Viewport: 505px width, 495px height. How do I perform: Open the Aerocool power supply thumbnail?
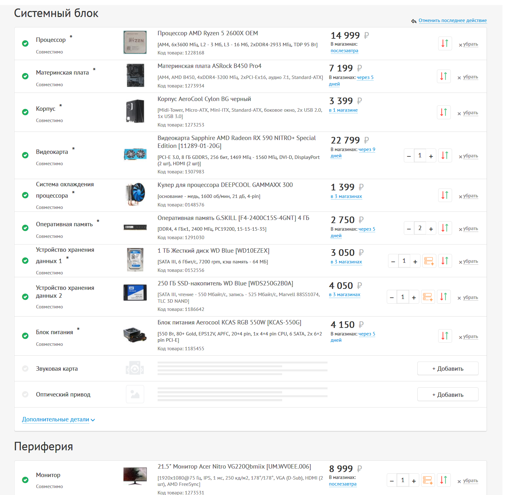pos(135,335)
